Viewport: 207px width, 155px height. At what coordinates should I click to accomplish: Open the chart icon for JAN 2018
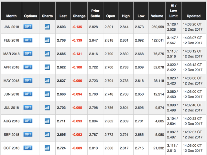point(47,27)
